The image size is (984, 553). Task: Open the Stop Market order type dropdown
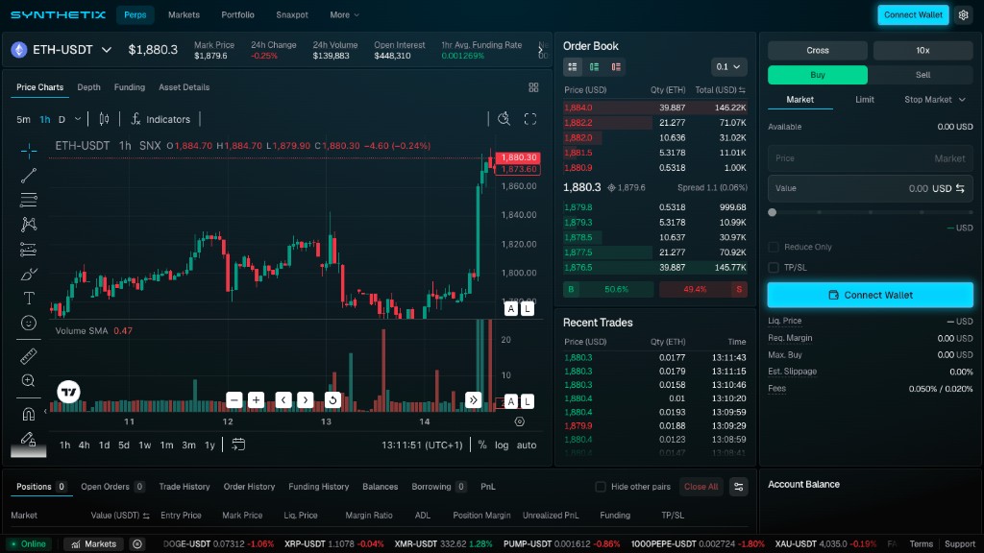pyautogui.click(x=934, y=100)
